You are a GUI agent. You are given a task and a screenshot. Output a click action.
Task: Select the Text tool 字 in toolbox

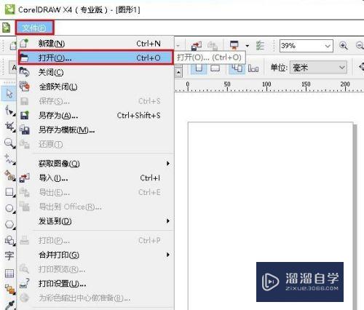[x=9, y=255]
